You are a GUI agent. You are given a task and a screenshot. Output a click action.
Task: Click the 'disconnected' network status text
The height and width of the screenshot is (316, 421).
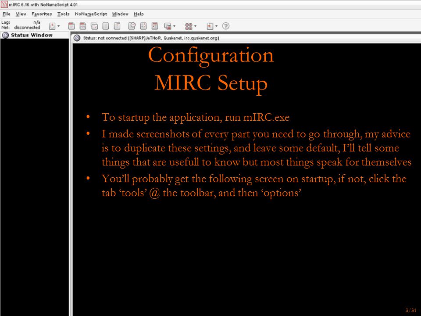(x=27, y=27)
